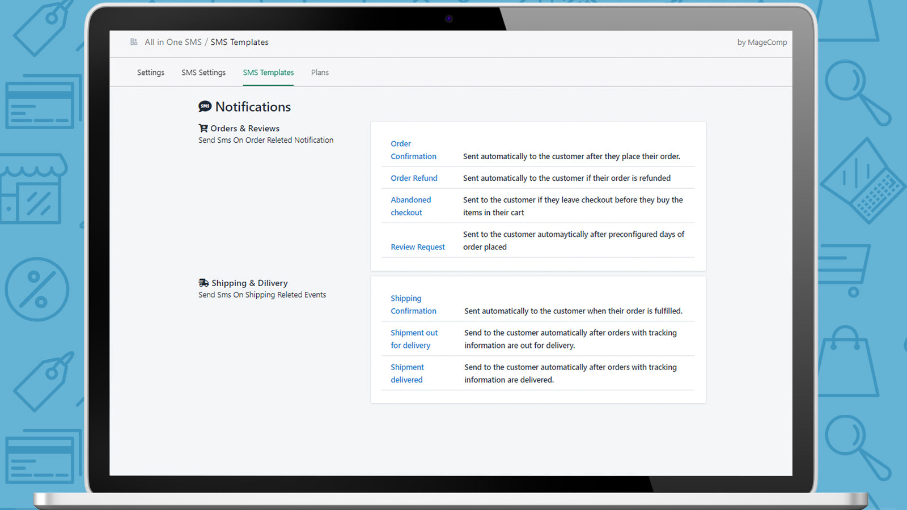Open the Order Confirmation template

click(x=413, y=150)
